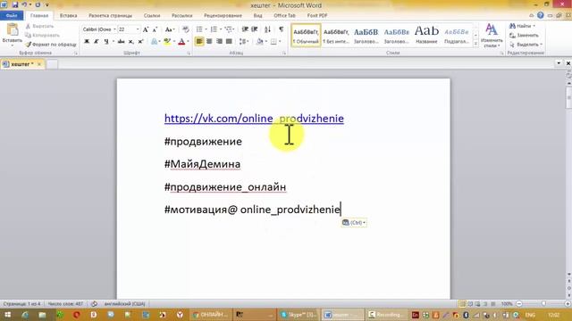Image resolution: width=572 pixels, height=321 pixels.
Task: Expand the font color dropdown arrow
Action: click(188, 42)
